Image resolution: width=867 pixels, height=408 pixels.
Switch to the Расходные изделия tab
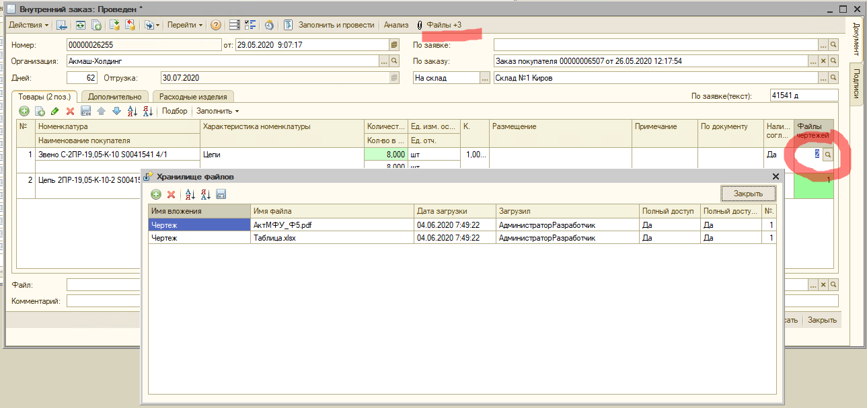[194, 96]
